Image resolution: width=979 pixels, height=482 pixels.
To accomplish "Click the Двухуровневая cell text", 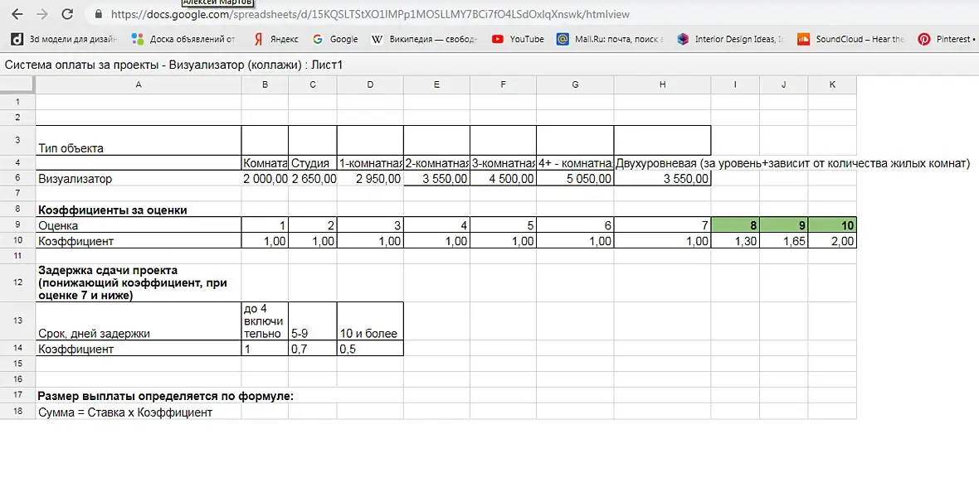I will pos(793,163).
